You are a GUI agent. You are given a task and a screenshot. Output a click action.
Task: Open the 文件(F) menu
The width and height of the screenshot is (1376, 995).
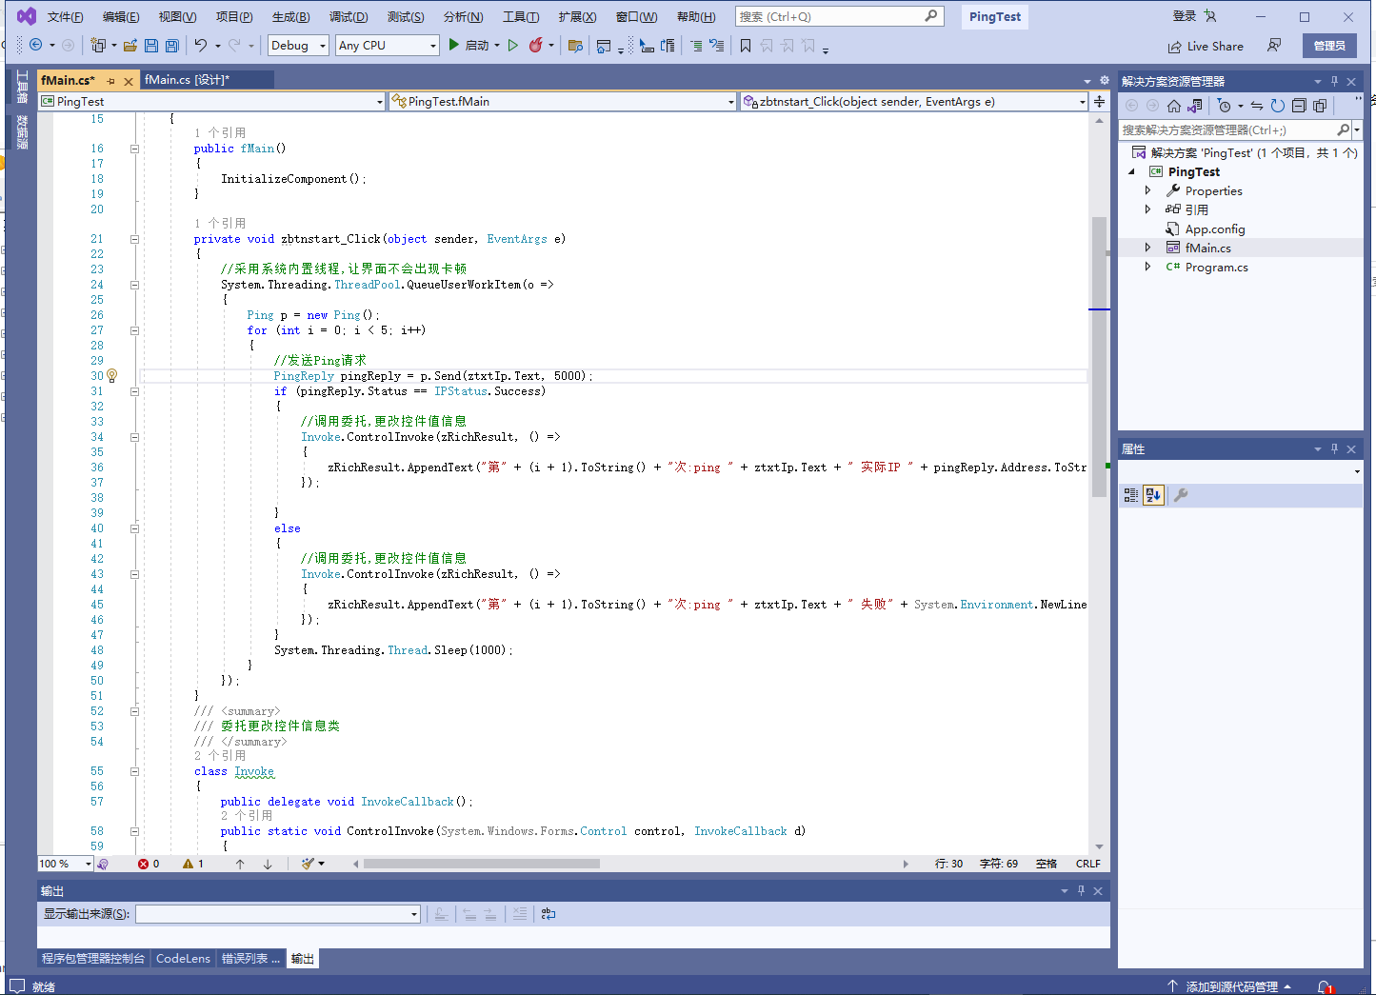click(65, 17)
